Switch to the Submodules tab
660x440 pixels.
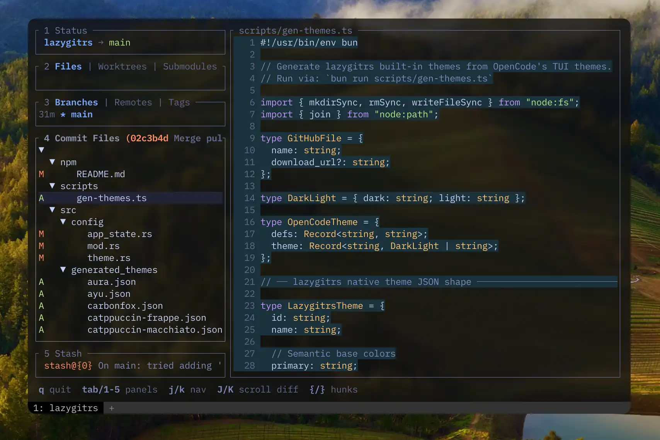point(190,66)
